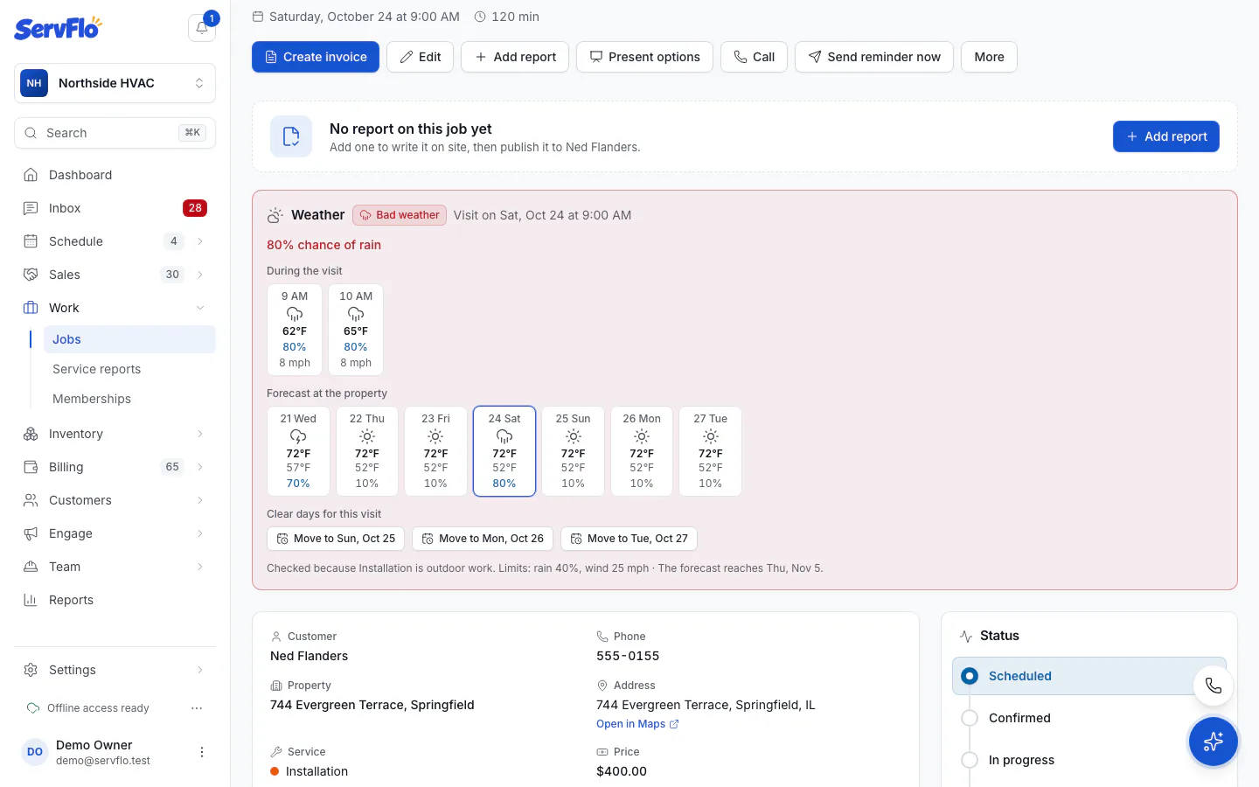Select the 24 Sat forecast card

pyautogui.click(x=504, y=451)
